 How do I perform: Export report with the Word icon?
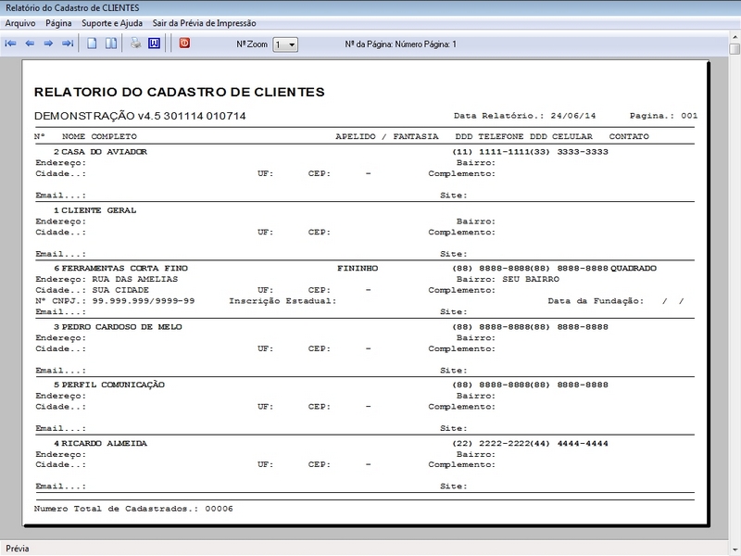(x=154, y=44)
